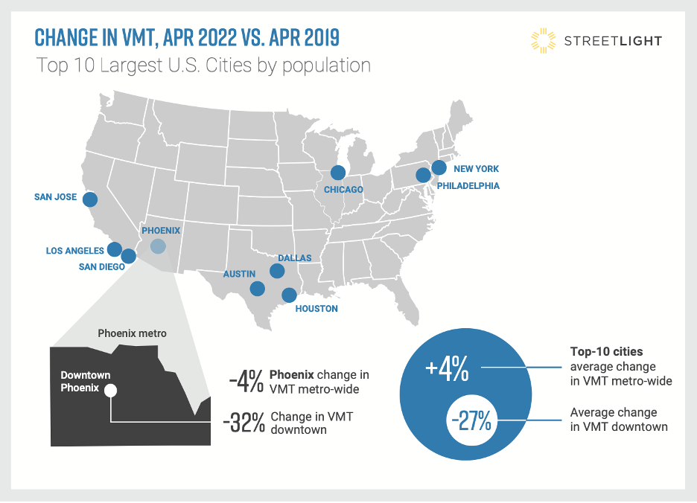Click the -4% Phoenix metro-wide figure
Image resolution: width=697 pixels, height=503 pixels.
point(246,381)
